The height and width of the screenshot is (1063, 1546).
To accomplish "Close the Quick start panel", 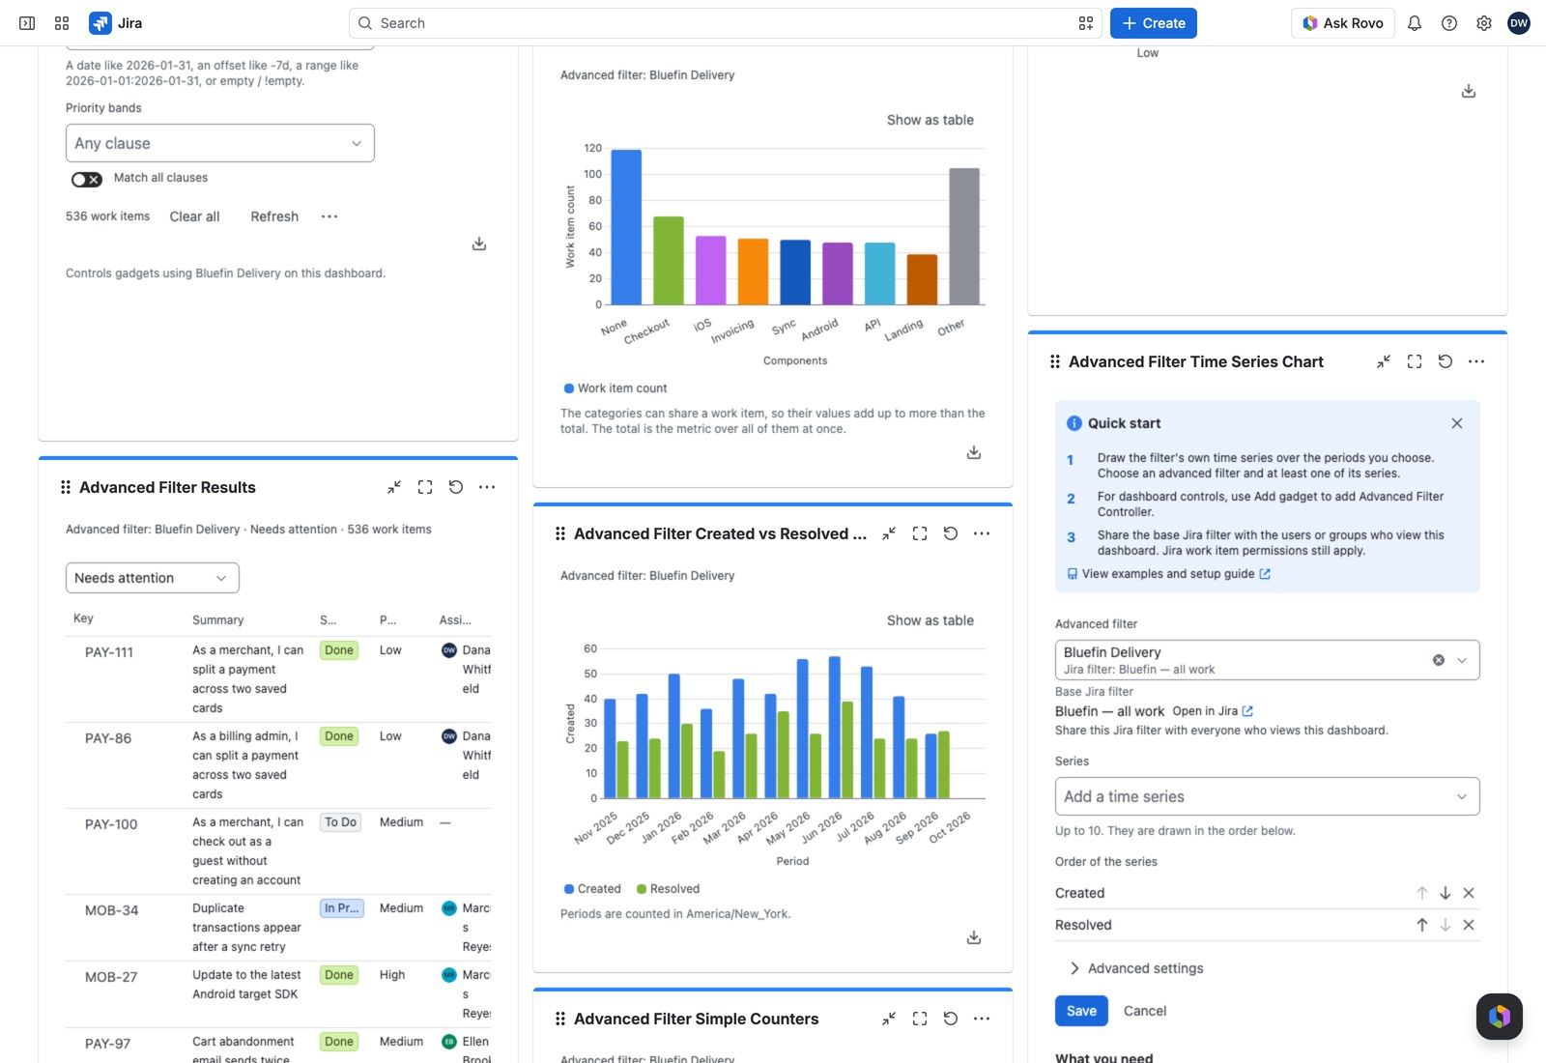I will pyautogui.click(x=1457, y=423).
